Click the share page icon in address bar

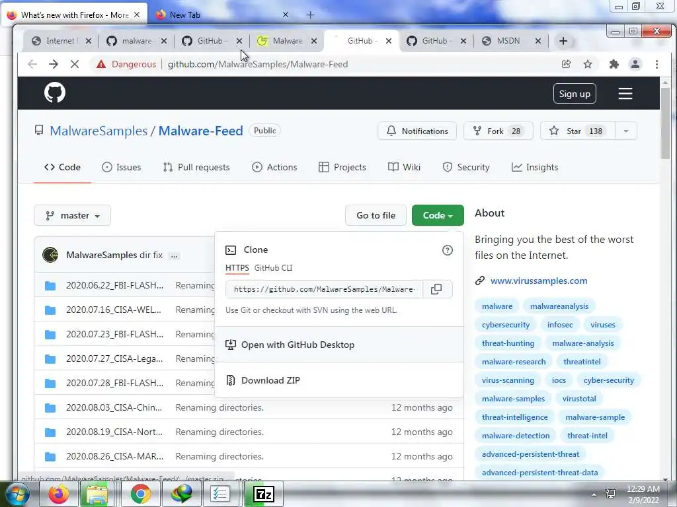click(x=566, y=64)
